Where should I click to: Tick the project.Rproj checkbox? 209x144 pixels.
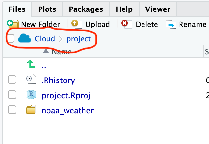(x=12, y=95)
